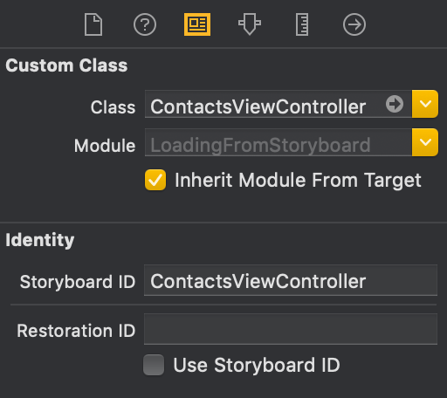447x398 pixels.
Task: Click the Use Storyboard ID label
Action: 257,365
